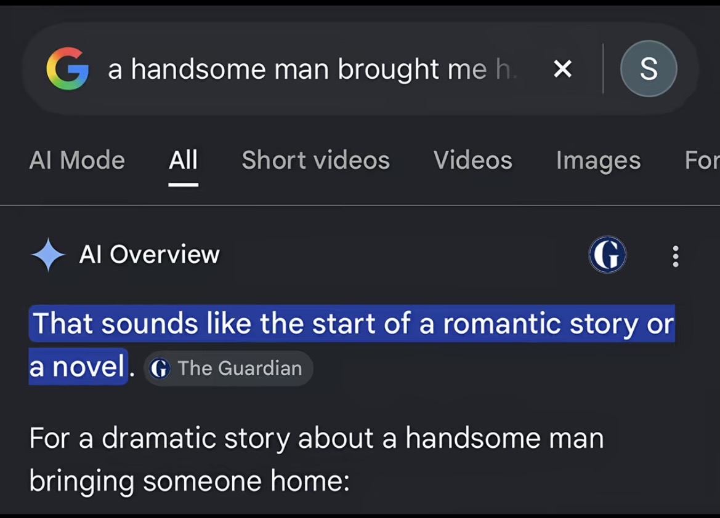Click the AI Overview sparkle icon
The width and height of the screenshot is (720, 518).
48,255
